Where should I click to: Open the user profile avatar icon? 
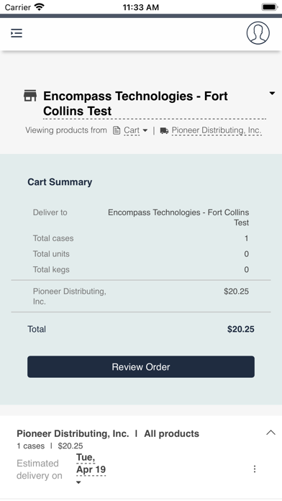coord(258,33)
